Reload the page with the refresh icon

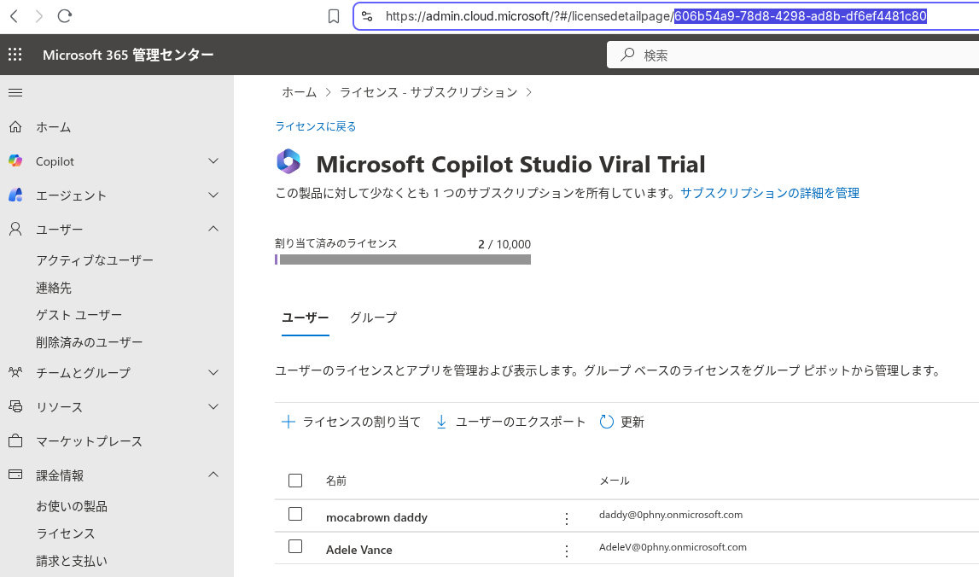click(x=64, y=16)
